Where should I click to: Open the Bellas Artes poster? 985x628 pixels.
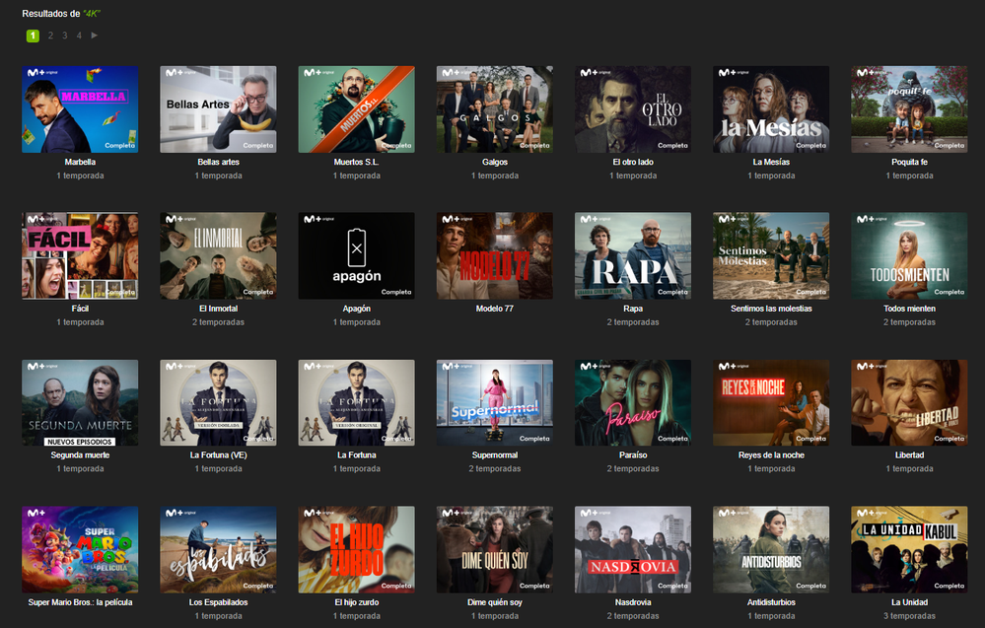218,109
